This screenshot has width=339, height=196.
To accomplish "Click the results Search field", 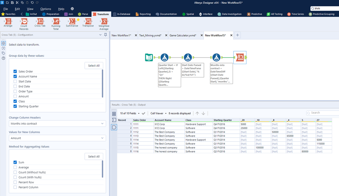I will click(x=322, y=113).
